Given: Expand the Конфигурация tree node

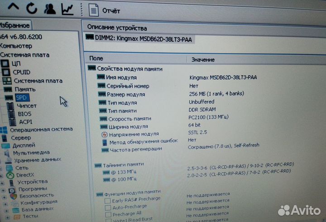Looking at the screenshot, I should [x=5, y=204].
